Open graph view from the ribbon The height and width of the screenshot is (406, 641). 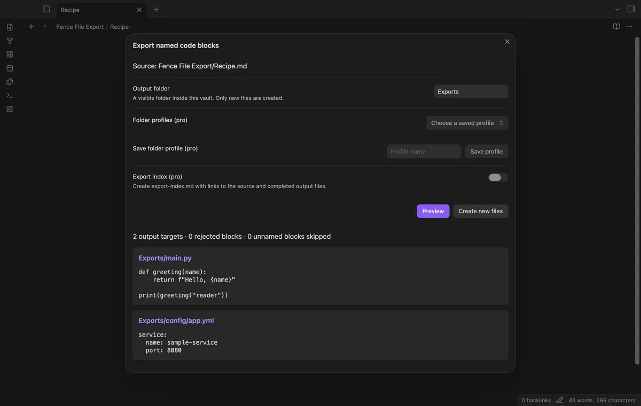click(x=10, y=41)
